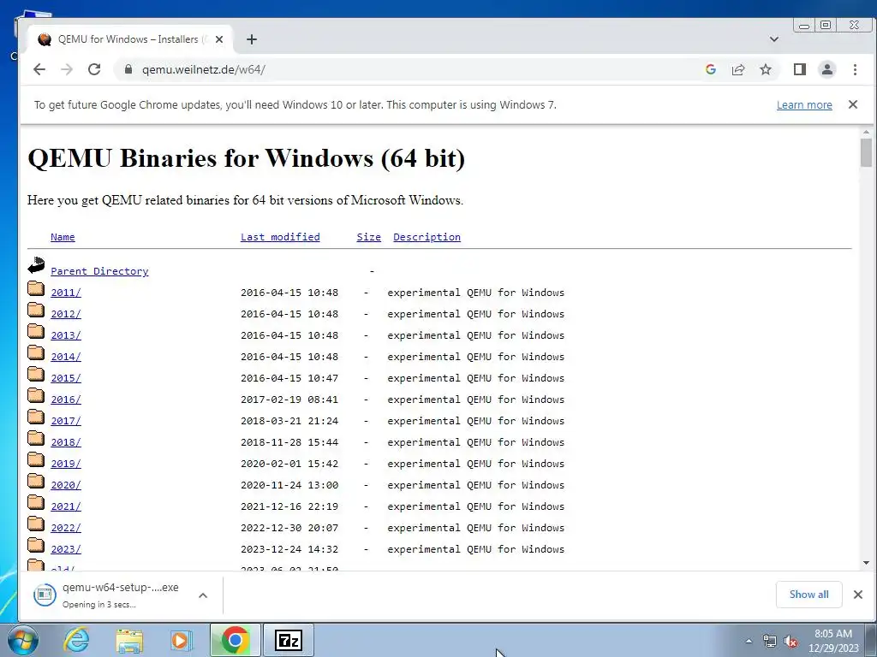Click folder icon beside 2023/

pyautogui.click(x=36, y=545)
